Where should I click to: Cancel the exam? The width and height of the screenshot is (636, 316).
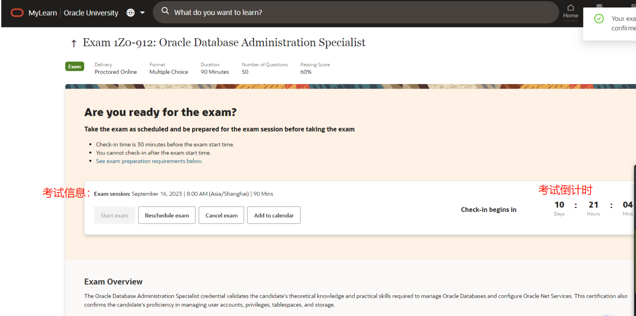tap(221, 215)
